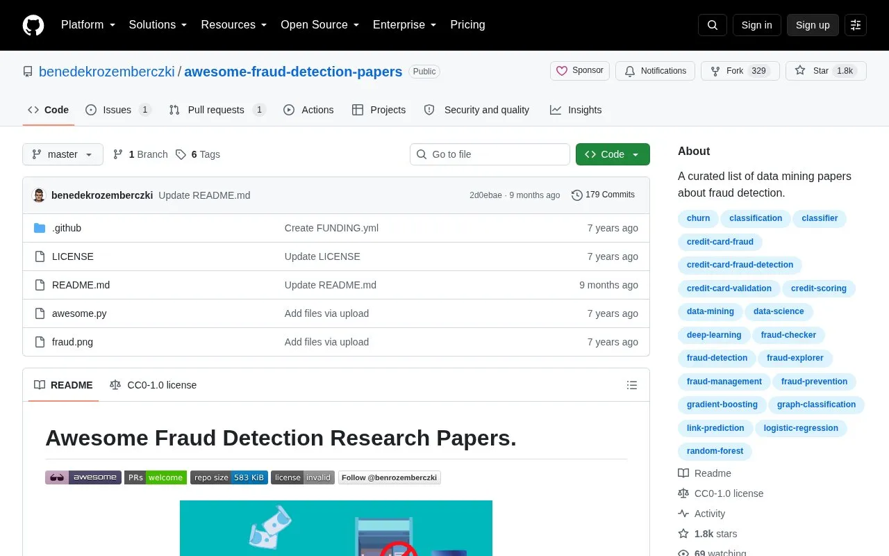Open the appearance settings icon in header

(x=856, y=25)
